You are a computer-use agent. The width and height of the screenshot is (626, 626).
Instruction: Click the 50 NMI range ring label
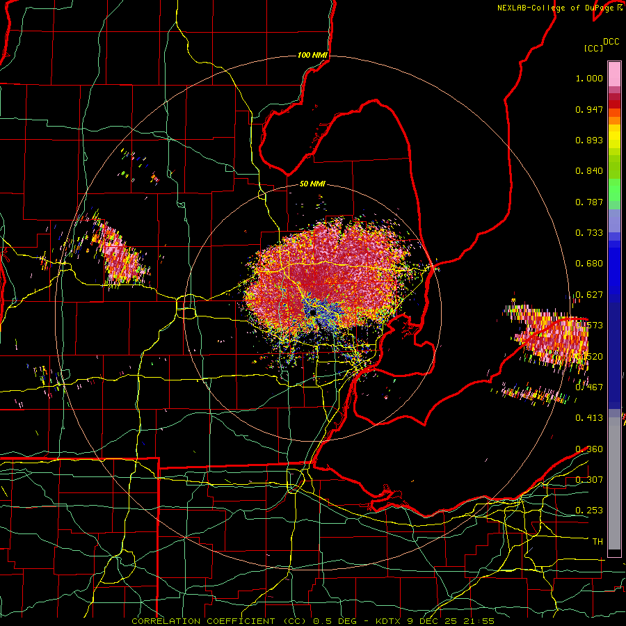(312, 184)
